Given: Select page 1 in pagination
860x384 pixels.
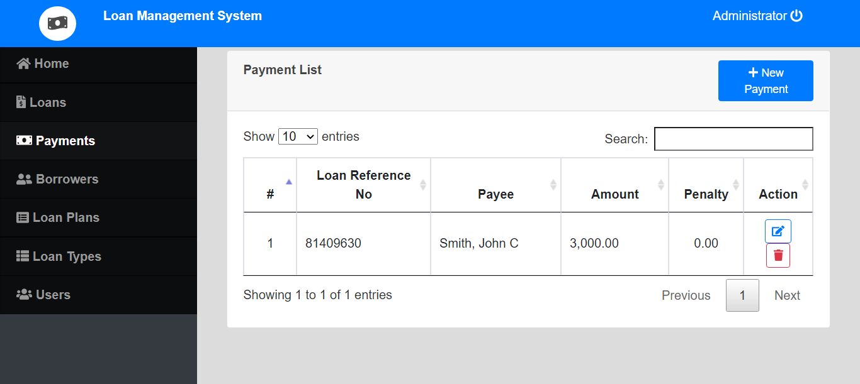Looking at the screenshot, I should click(x=742, y=295).
